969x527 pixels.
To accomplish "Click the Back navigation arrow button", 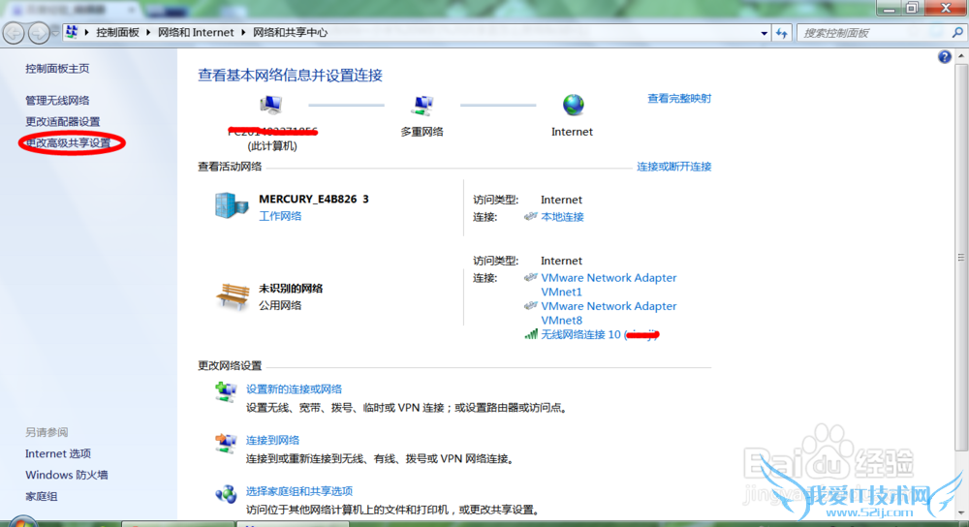I will coord(14,33).
